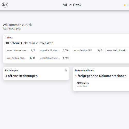This screenshot has height=129, width=129.
Task: Open the #MSRL Mein Shop project chip
Action: point(117,50)
